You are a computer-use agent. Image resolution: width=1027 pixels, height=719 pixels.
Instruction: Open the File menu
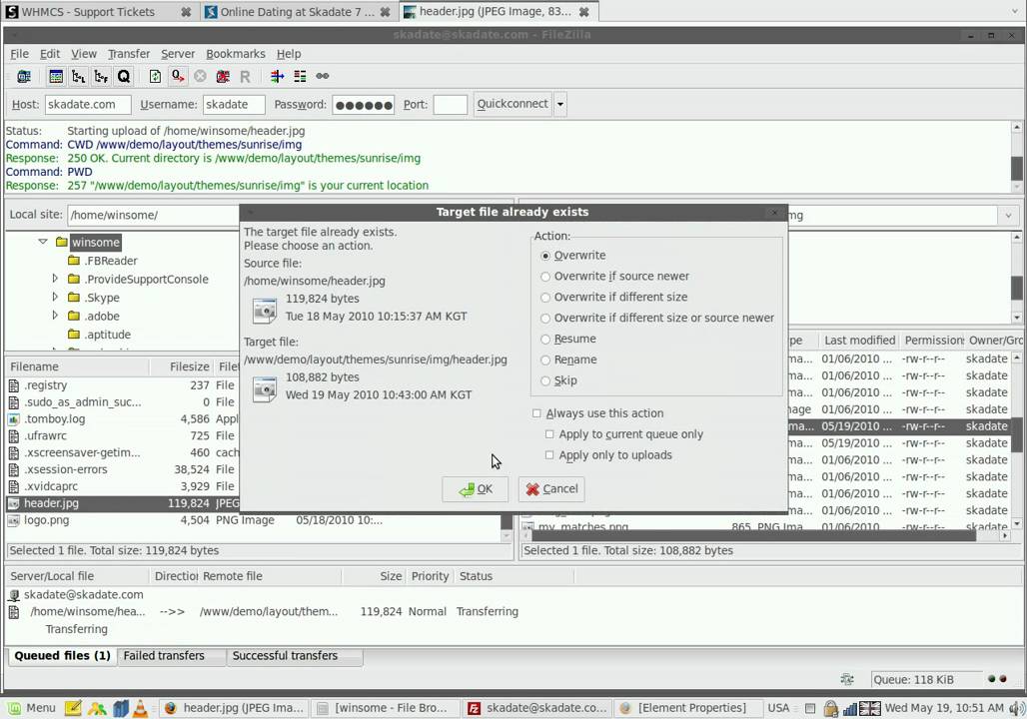(19, 54)
